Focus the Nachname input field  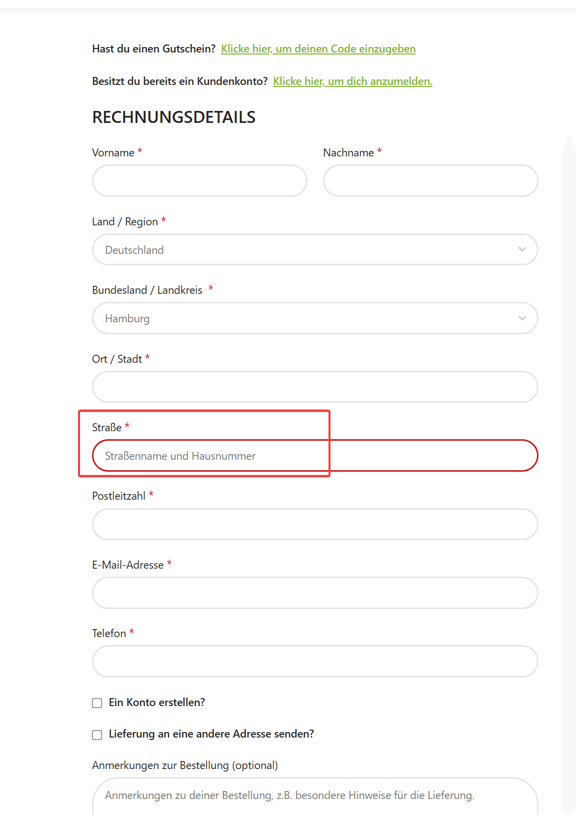430,181
